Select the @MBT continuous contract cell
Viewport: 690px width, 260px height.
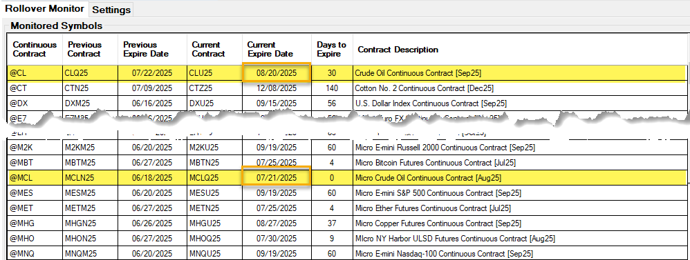click(x=35, y=163)
